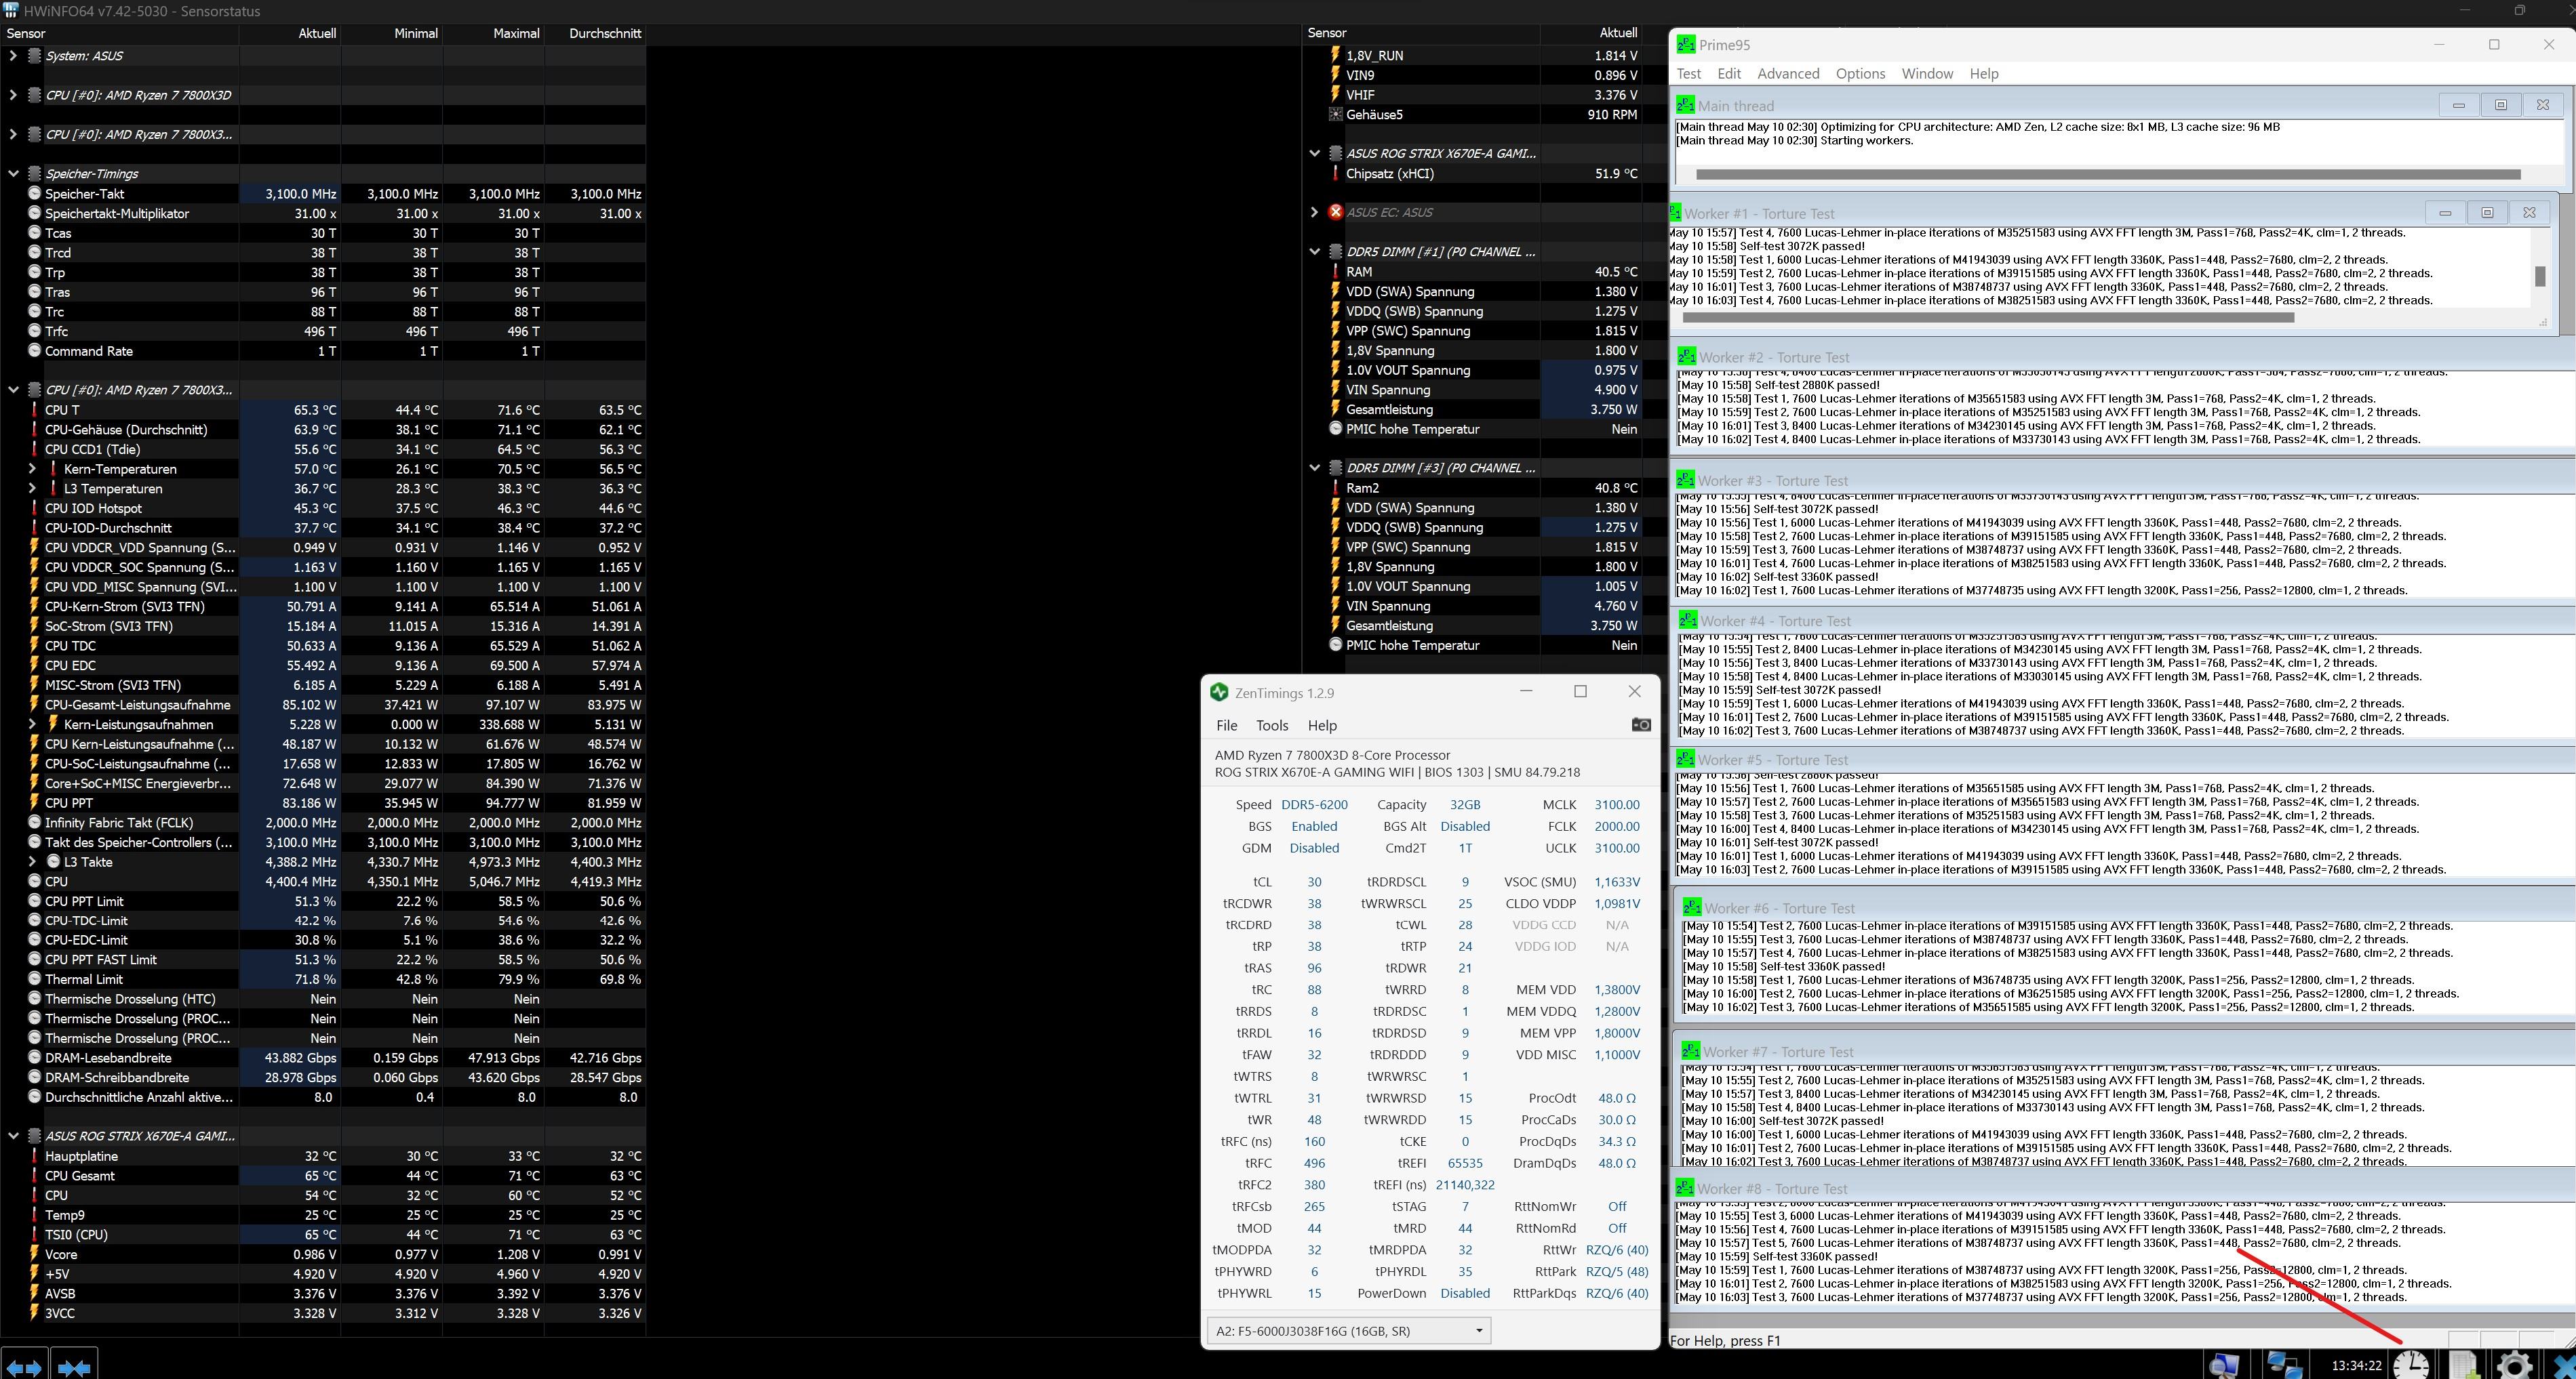This screenshot has width=2576, height=1379.
Task: Open the Prime95 Test menu
Action: [x=1688, y=73]
